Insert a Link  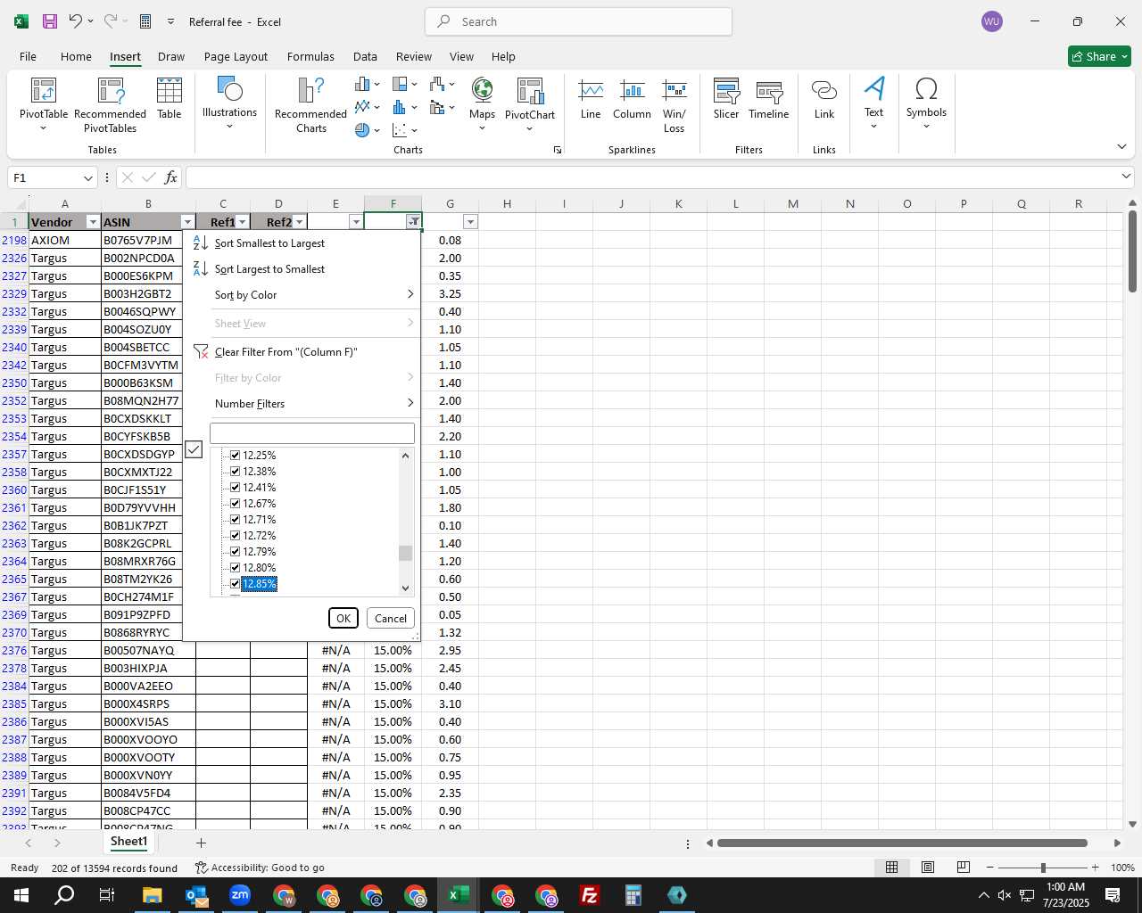point(824,100)
